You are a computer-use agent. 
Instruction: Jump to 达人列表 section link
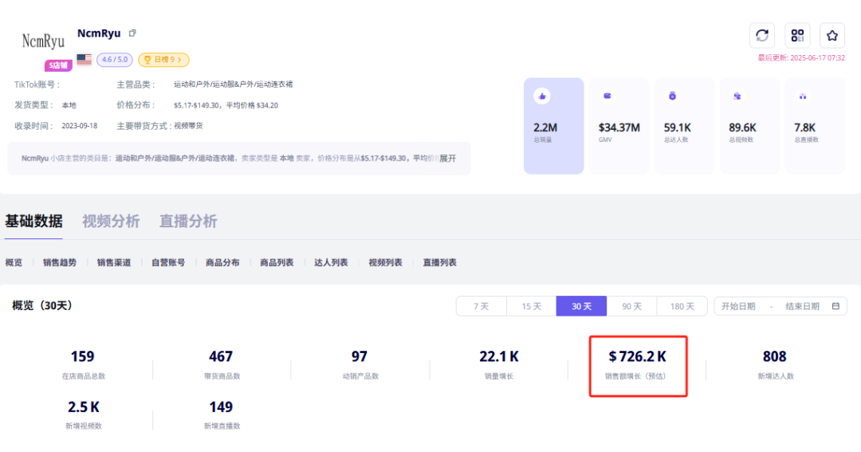[x=331, y=262]
